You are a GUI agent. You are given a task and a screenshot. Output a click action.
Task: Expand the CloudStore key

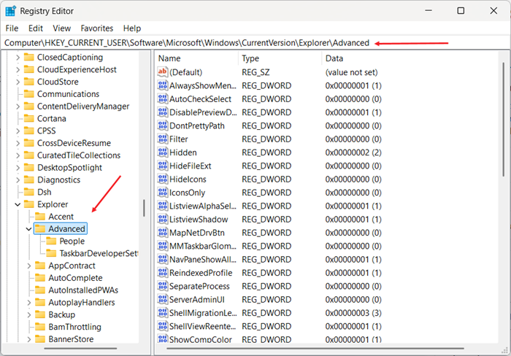coord(18,82)
